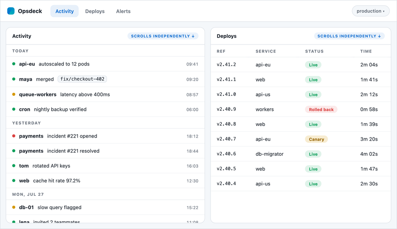
Task: Click the 3m 20s deploy time
Action: [x=369, y=139]
